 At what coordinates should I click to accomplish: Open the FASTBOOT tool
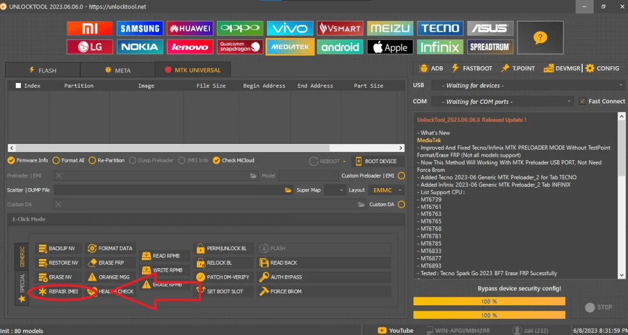coord(472,69)
